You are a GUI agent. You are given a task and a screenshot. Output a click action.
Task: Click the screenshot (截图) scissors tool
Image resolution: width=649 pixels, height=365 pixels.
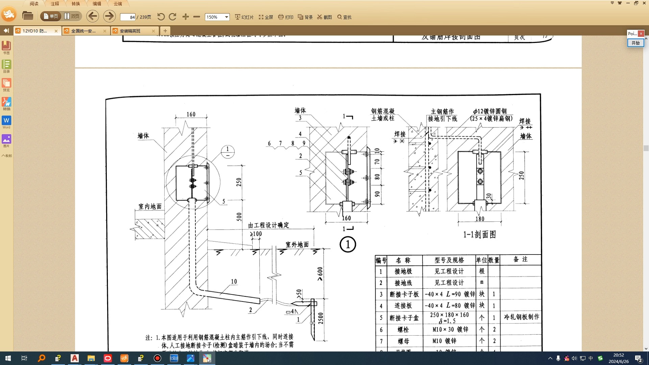pos(324,17)
